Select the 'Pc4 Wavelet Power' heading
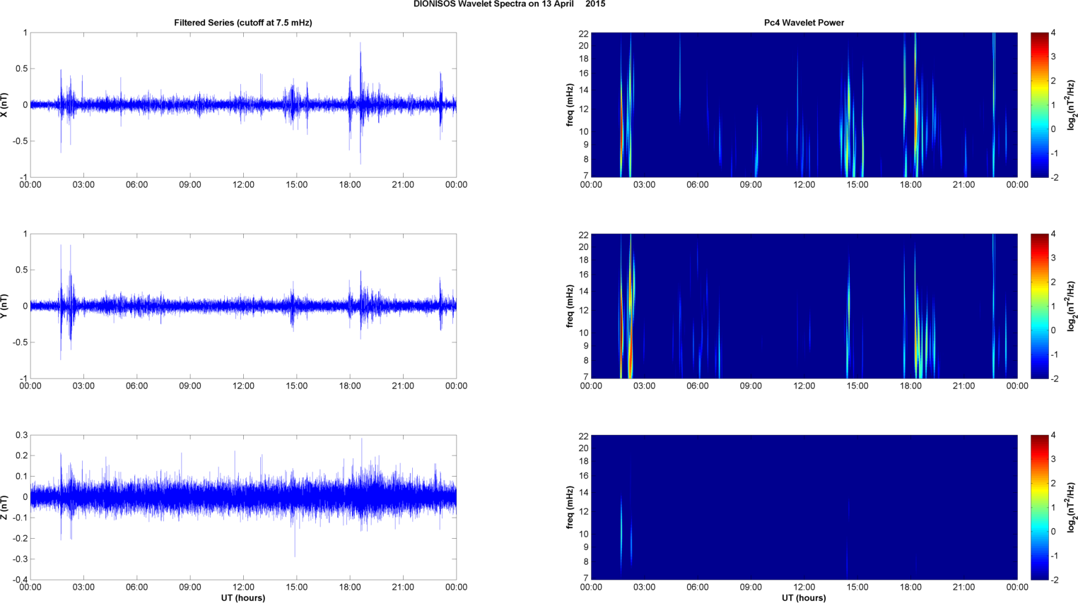Screen dimensions: 1078x603 tap(804, 23)
